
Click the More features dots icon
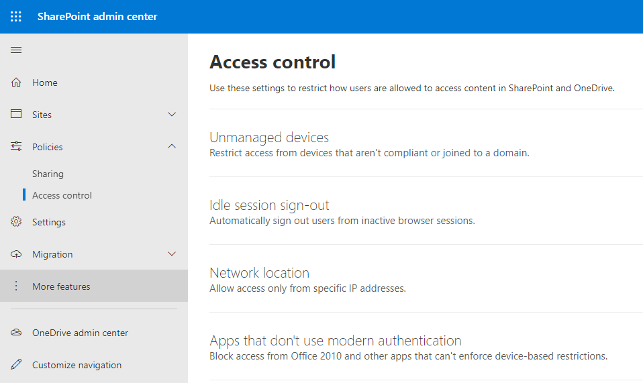coord(16,286)
